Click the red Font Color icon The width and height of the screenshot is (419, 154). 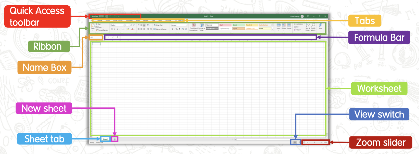click(x=133, y=29)
